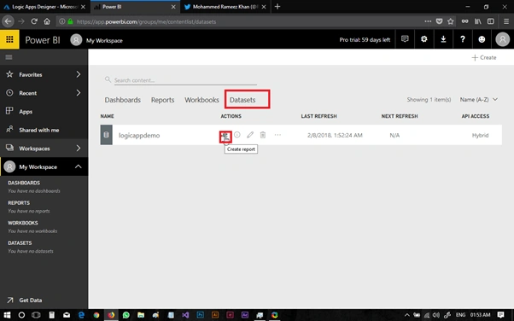Viewport: 514px width, 321px height.
Task: Bookmark this page with the star icon
Action: point(451,21)
